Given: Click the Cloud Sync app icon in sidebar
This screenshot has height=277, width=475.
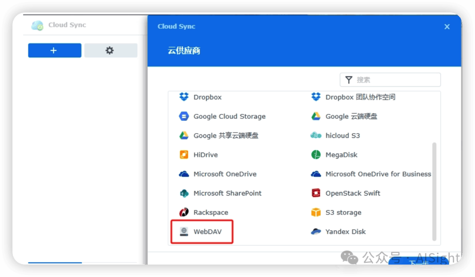Looking at the screenshot, I should click(x=37, y=25).
